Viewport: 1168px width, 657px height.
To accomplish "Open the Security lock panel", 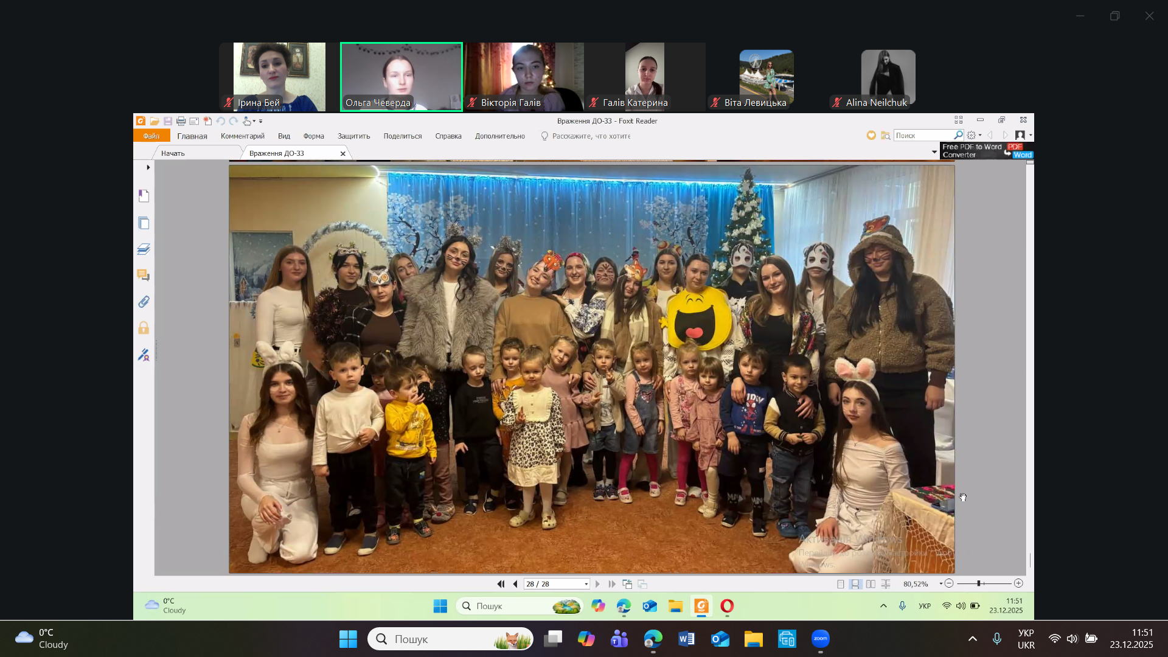I will pyautogui.click(x=144, y=328).
